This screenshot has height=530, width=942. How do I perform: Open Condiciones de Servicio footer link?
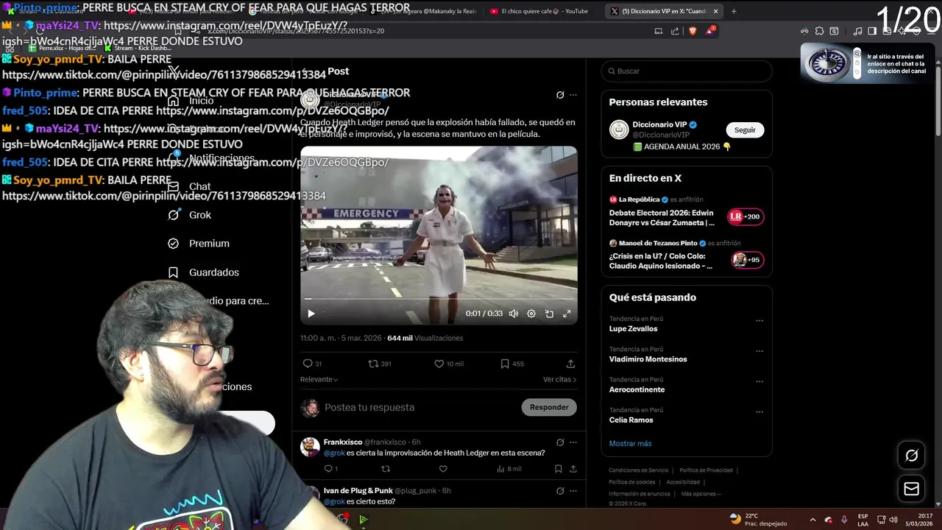click(x=639, y=470)
